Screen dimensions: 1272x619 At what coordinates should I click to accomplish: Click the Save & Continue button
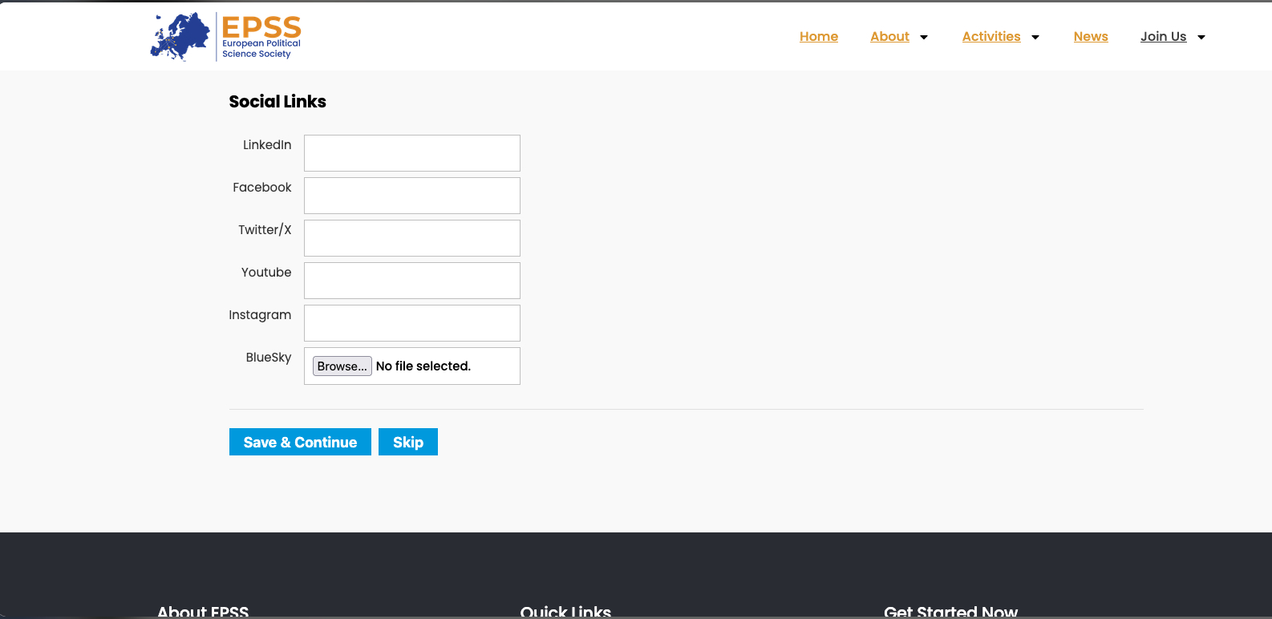coord(300,442)
